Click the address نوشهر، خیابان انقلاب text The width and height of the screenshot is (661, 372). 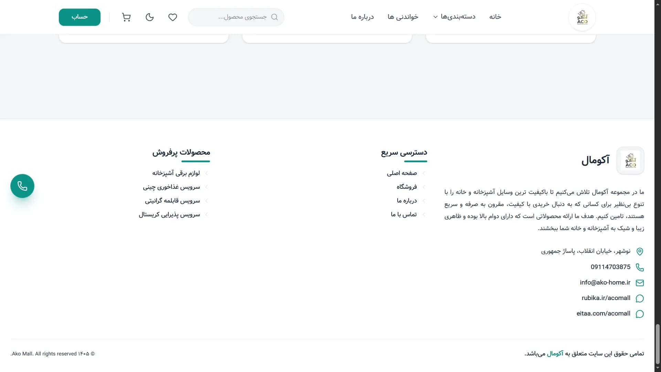click(586, 251)
